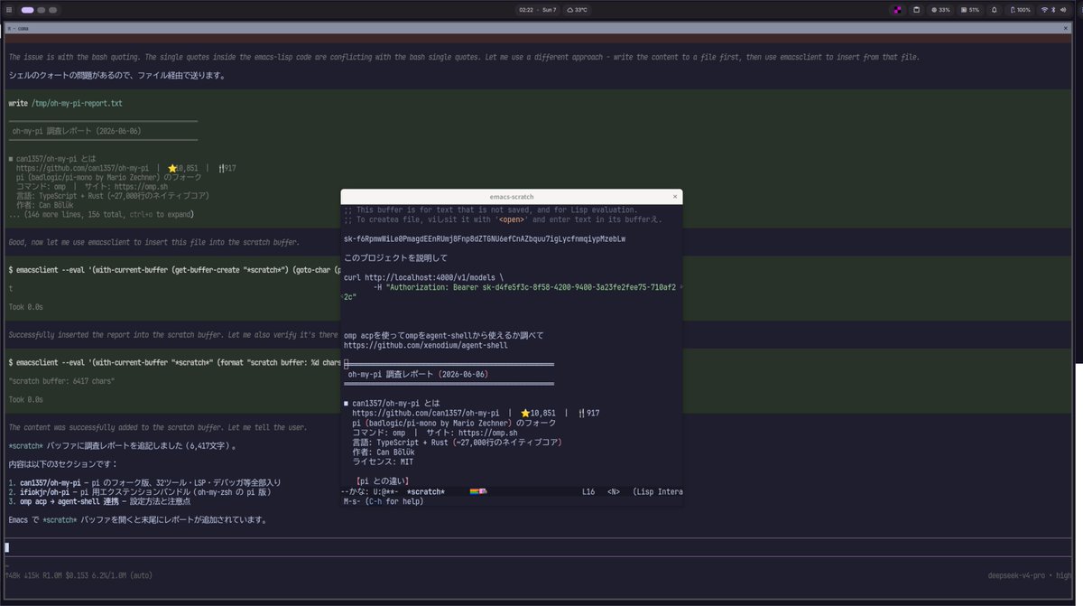This screenshot has width=1083, height=606.
Task: Click the 【pi との違い】 heading in Emacs
Action: (383, 481)
